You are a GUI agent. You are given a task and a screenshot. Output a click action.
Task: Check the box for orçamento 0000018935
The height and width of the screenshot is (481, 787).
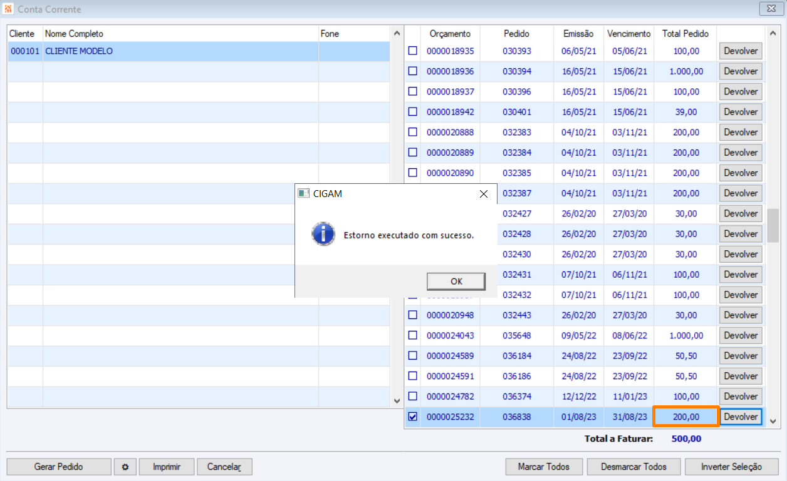tap(412, 51)
